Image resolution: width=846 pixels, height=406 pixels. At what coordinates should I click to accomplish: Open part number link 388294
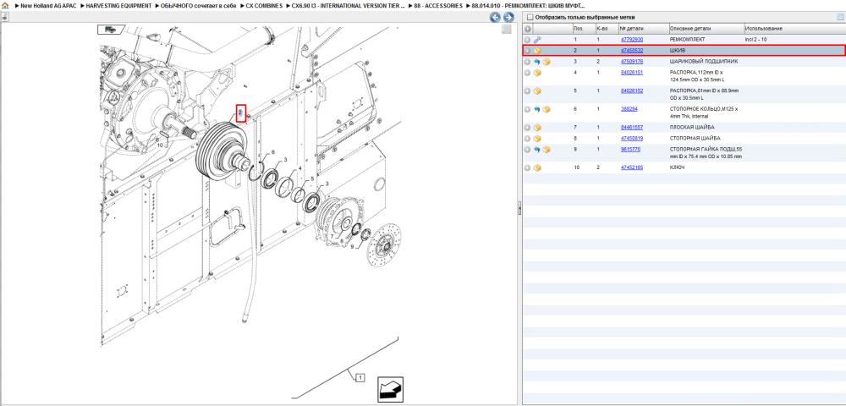[629, 109]
